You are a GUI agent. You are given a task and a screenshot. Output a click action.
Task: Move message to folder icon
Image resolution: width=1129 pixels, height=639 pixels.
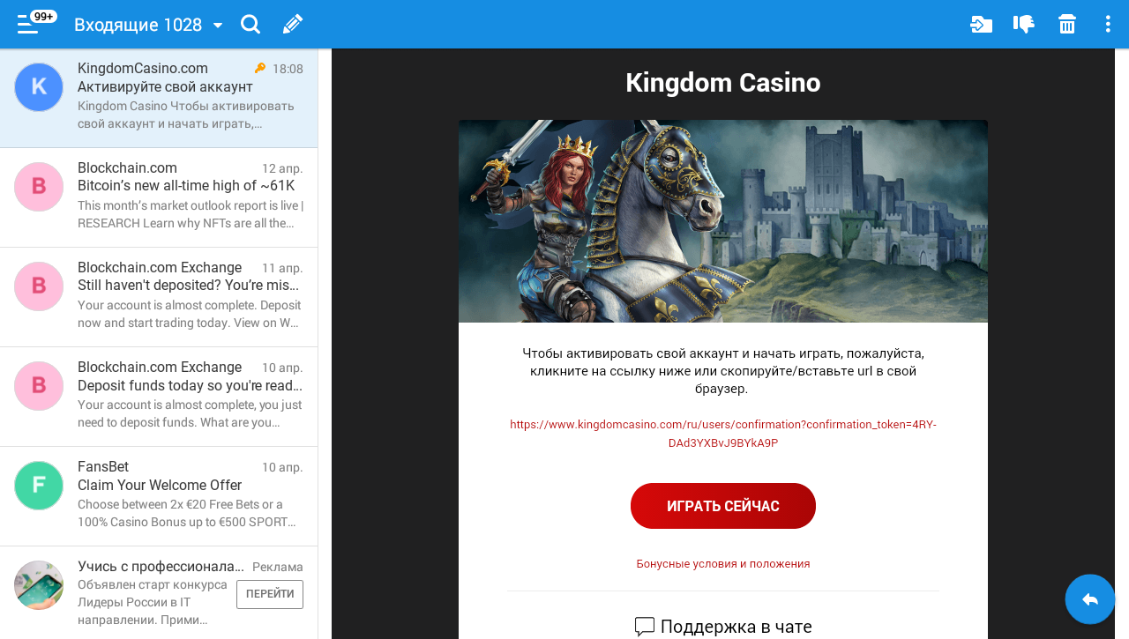tap(981, 24)
